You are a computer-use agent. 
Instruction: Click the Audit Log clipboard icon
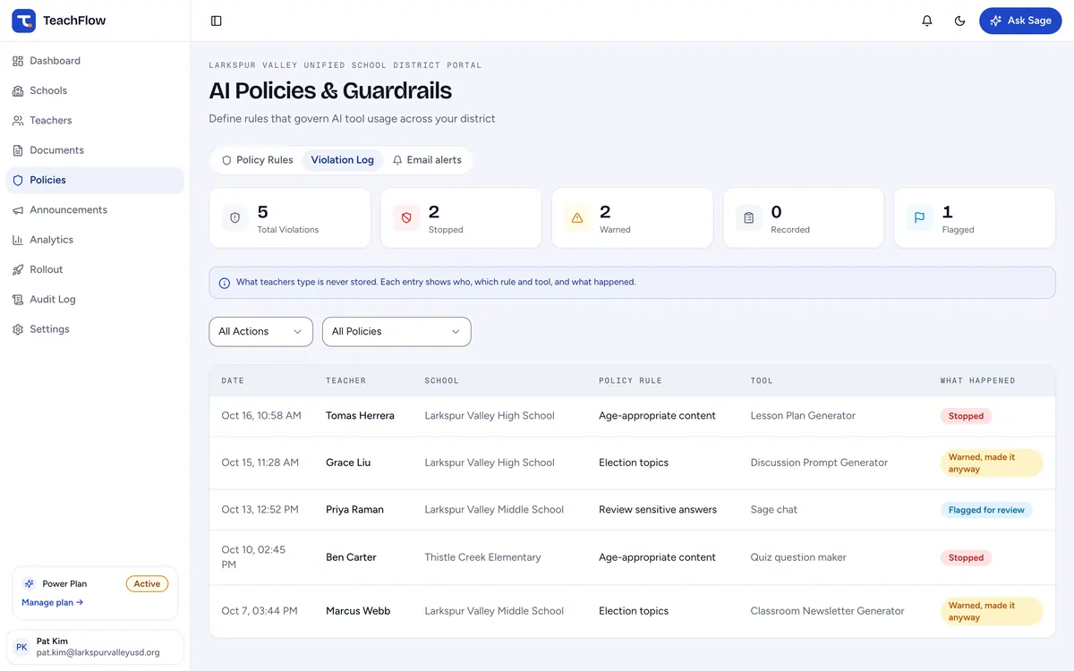coord(18,300)
